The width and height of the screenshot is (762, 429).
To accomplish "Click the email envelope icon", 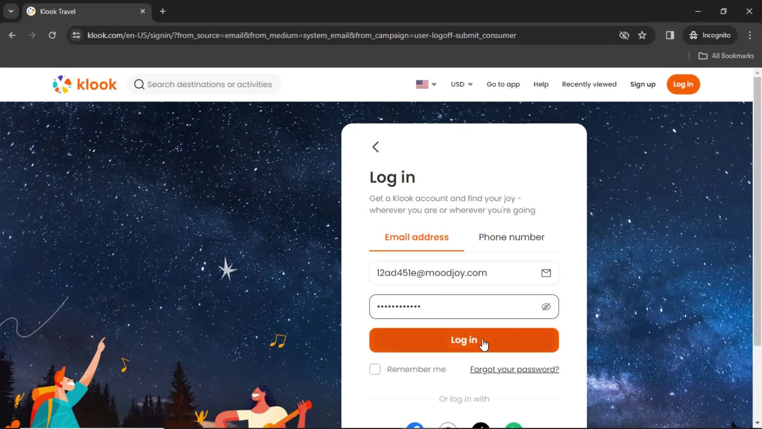I will [546, 273].
